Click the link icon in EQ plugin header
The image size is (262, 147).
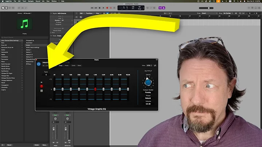(155, 65)
